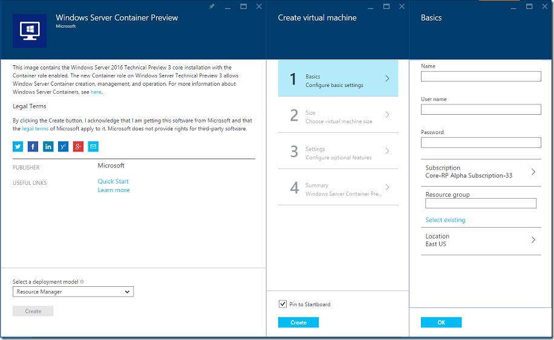The height and width of the screenshot is (340, 554).
Task: Open the chevron on step 1 Basics
Action: pyautogui.click(x=387, y=79)
